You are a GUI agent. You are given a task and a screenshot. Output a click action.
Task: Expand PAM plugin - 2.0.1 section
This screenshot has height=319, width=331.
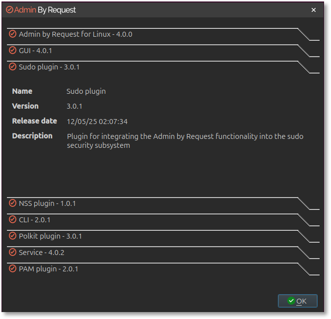tap(48, 269)
